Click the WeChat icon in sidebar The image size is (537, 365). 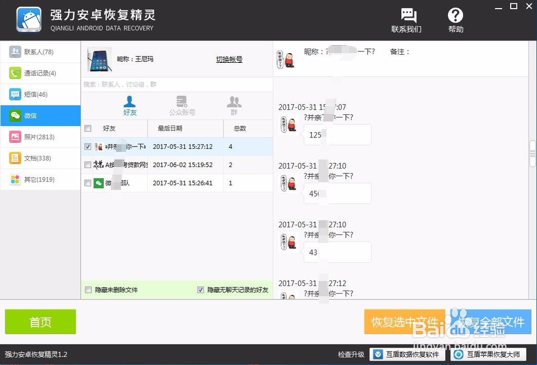pos(15,115)
